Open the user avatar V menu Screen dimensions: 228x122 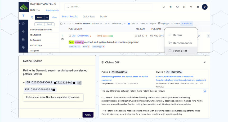(205, 7)
